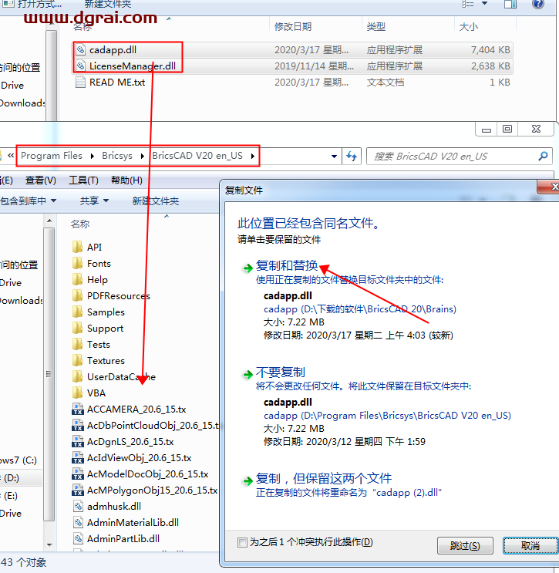Sort by 名称 column header in lower window
This screenshot has height=573, width=559.
[80, 224]
